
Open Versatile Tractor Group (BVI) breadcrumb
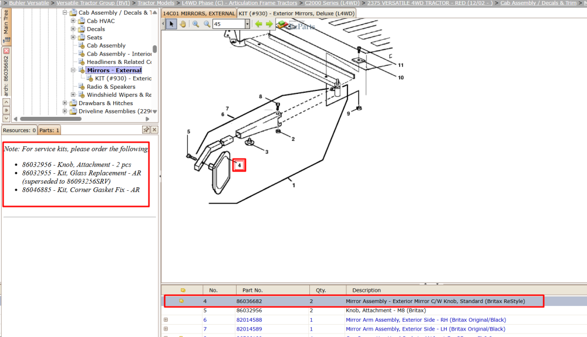click(x=93, y=3)
